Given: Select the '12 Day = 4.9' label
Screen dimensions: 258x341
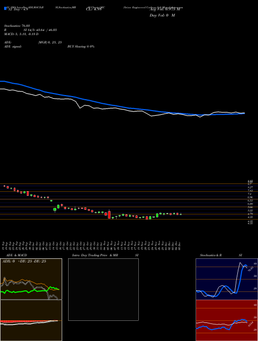Looking at the screenshot, I should click(x=18, y=9).
